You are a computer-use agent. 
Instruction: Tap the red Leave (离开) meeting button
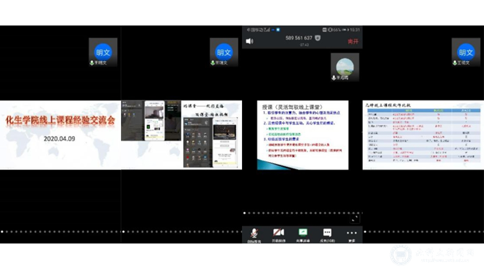pyautogui.click(x=353, y=41)
